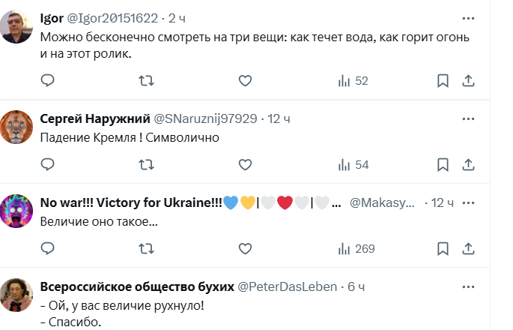This screenshot has height=330, width=513.
Task: Open more menu on Сергей Наружний's tweet
Action: 468,118
